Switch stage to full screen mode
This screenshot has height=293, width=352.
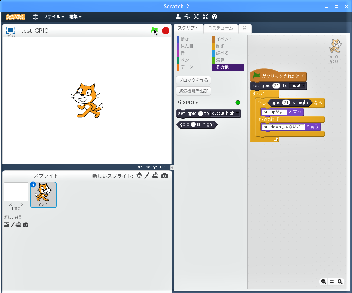point(11,30)
